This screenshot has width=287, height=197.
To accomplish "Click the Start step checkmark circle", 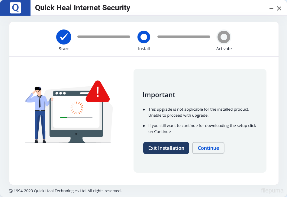I will [x=64, y=37].
